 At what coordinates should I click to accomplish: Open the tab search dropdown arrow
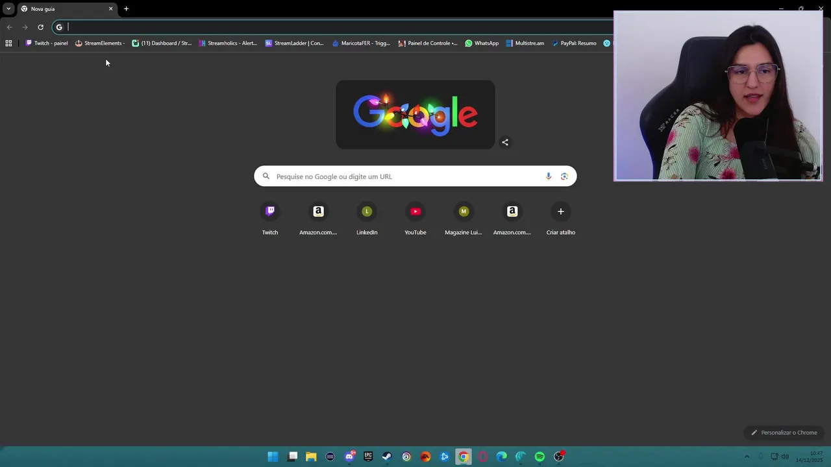(x=8, y=9)
